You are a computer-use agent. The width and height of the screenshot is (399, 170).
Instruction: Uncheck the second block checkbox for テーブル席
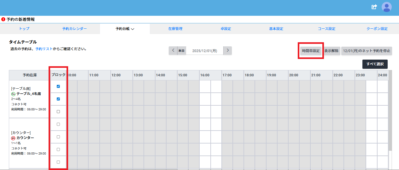tap(58, 99)
